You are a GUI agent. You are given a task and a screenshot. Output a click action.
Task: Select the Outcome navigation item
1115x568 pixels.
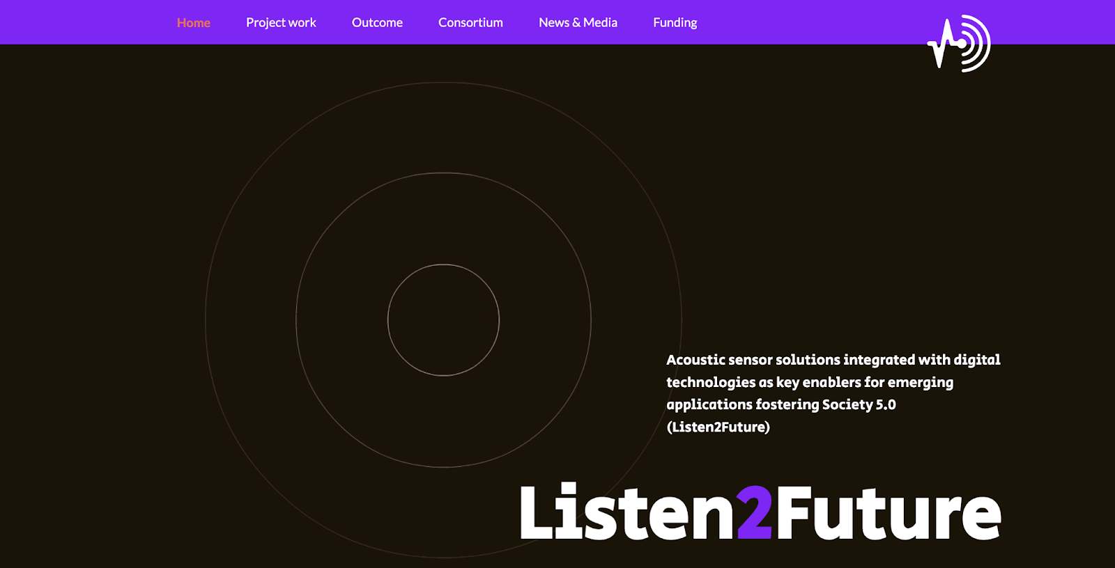[377, 22]
